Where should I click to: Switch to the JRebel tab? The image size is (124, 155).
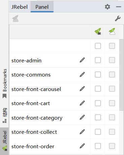click(x=20, y=7)
